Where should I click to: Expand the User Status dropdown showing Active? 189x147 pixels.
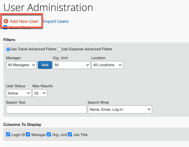pos(19,93)
